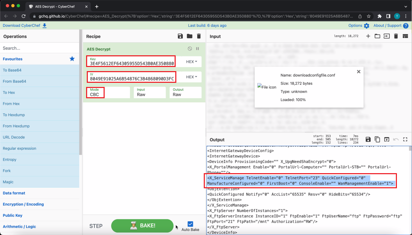This screenshot has width=412, height=235.
Task: Select the Magic operation
Action: [x=39, y=182]
